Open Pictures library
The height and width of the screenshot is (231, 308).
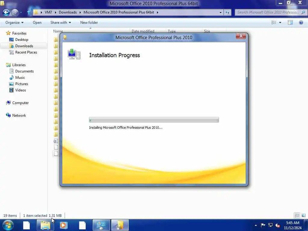(22, 84)
